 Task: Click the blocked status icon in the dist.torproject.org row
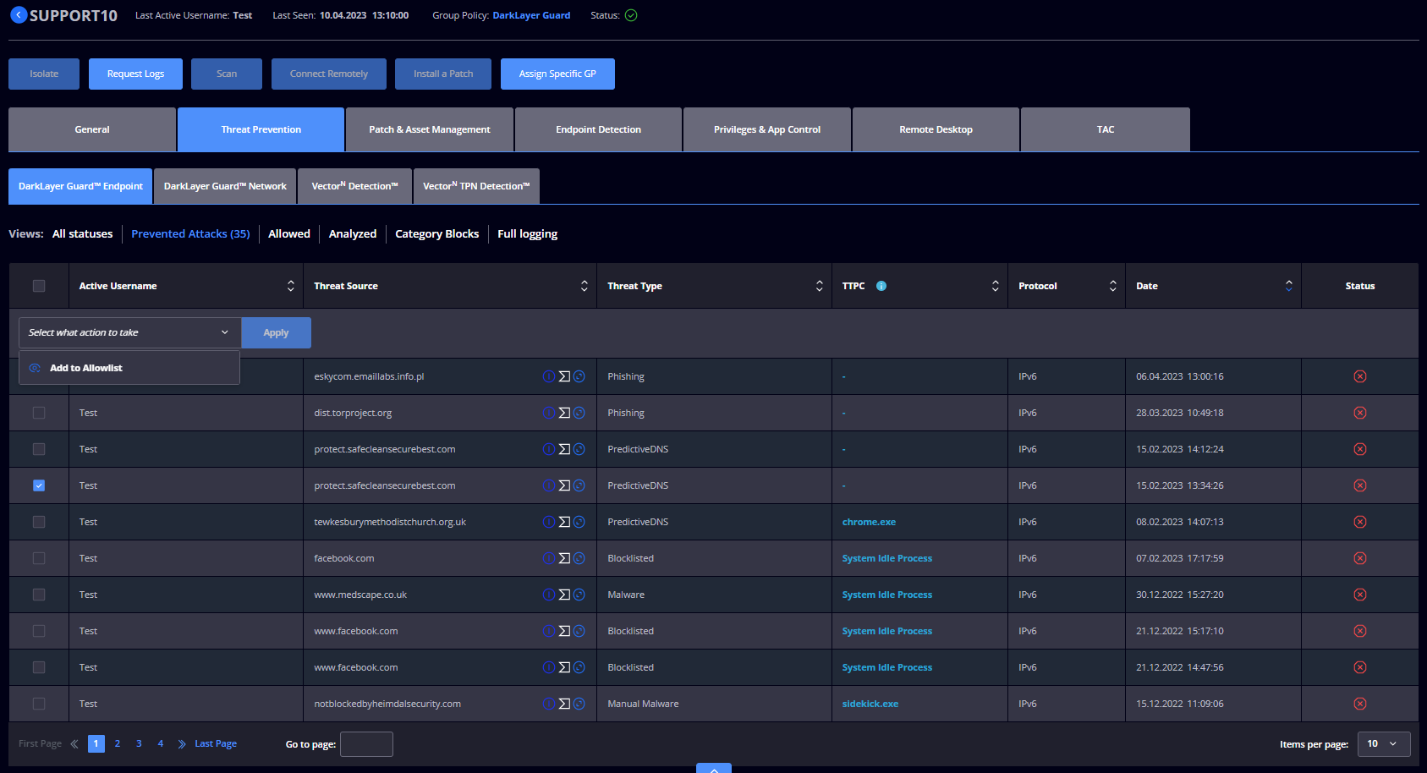click(1360, 413)
